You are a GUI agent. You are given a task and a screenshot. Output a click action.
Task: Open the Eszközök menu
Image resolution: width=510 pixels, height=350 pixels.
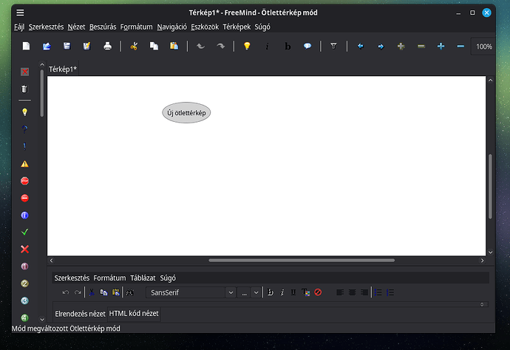[205, 27]
